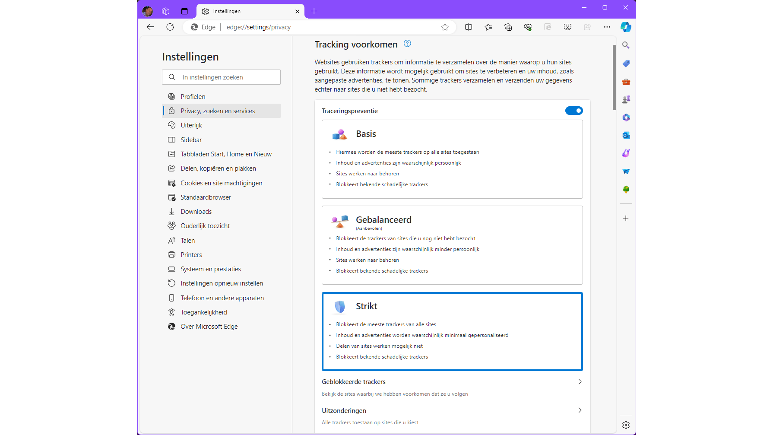Open Collections from the toolbar
Image resolution: width=773 pixels, height=435 pixels.
click(508, 27)
